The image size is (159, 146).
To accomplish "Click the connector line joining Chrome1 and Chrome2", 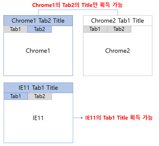I will tap(78, 10).
